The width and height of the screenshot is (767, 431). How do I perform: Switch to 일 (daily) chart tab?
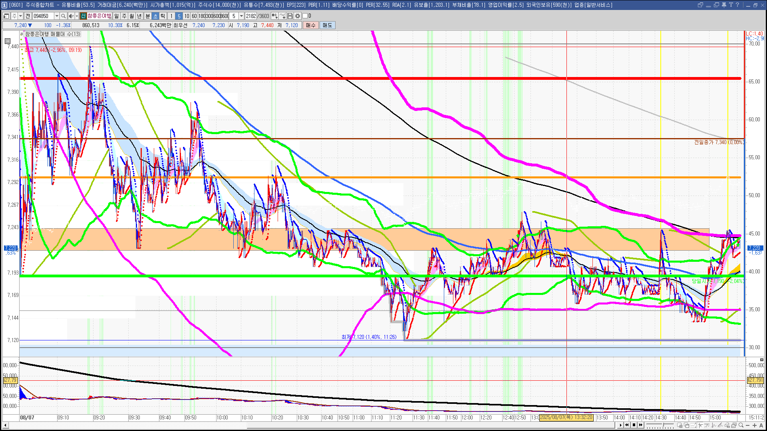[x=116, y=16]
